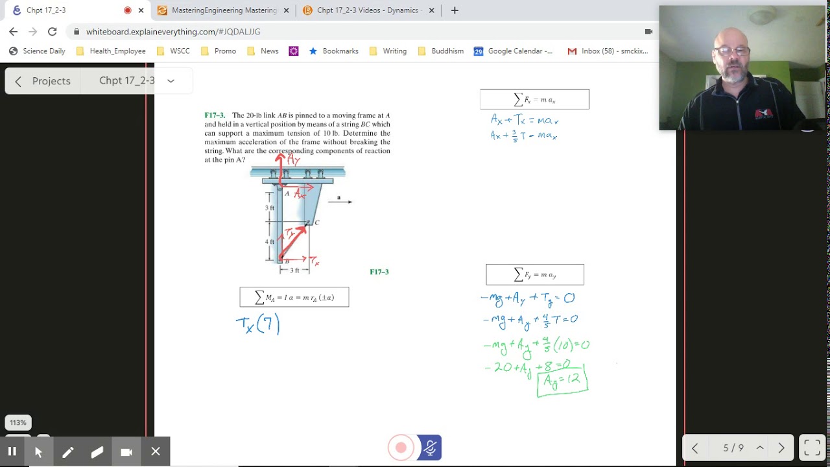
Task: Expand the slide list chevron beside 5 / 9
Action: 759,448
